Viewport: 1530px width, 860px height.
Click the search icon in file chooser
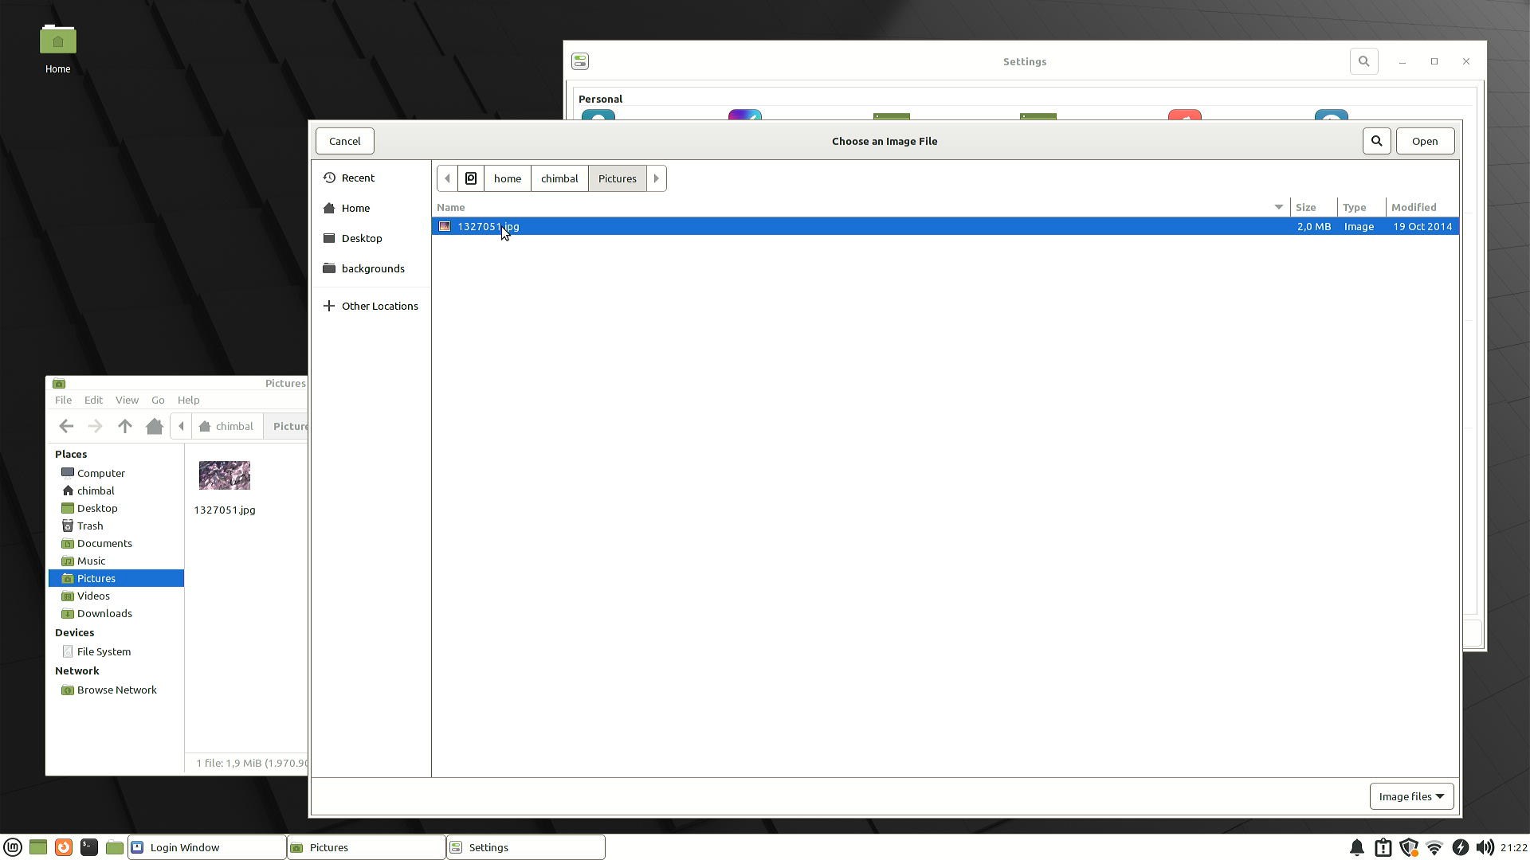[x=1376, y=141]
